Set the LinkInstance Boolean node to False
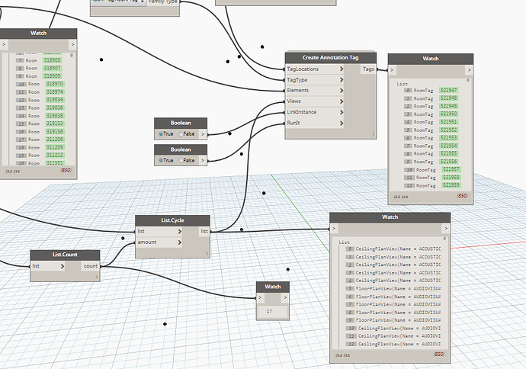This screenshot has width=526, height=369. point(181,134)
